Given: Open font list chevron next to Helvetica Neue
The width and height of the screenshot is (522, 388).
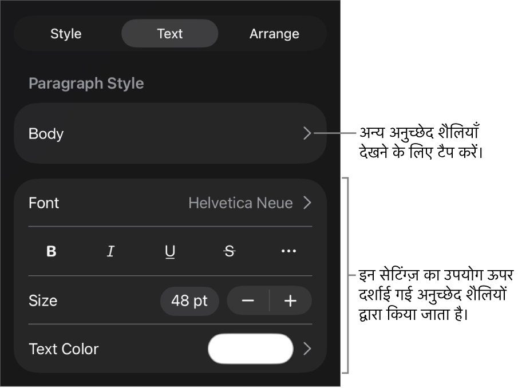Looking at the screenshot, I should (x=307, y=203).
